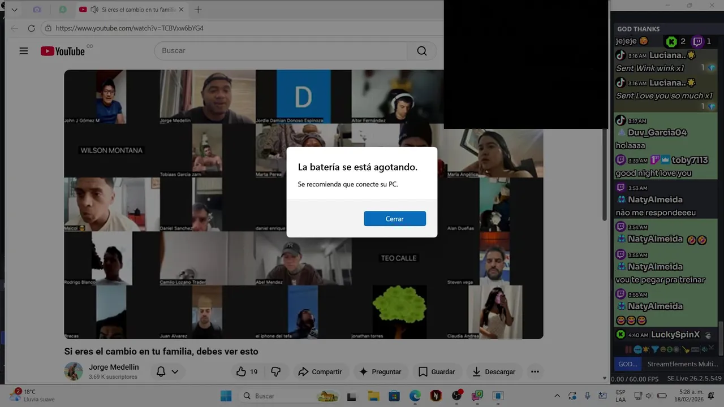The width and height of the screenshot is (724, 407).
Task: Go to YouTube home via logo
Action: click(x=63, y=51)
